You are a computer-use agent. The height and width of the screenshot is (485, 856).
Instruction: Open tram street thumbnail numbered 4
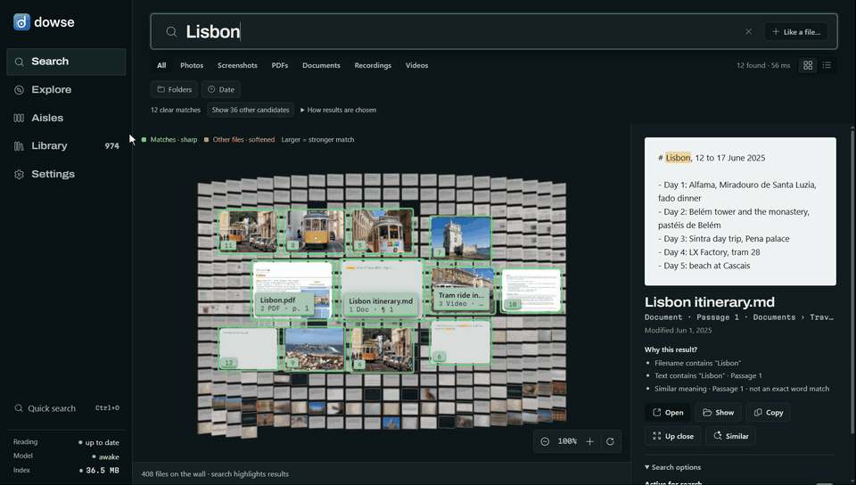pyautogui.click(x=382, y=349)
